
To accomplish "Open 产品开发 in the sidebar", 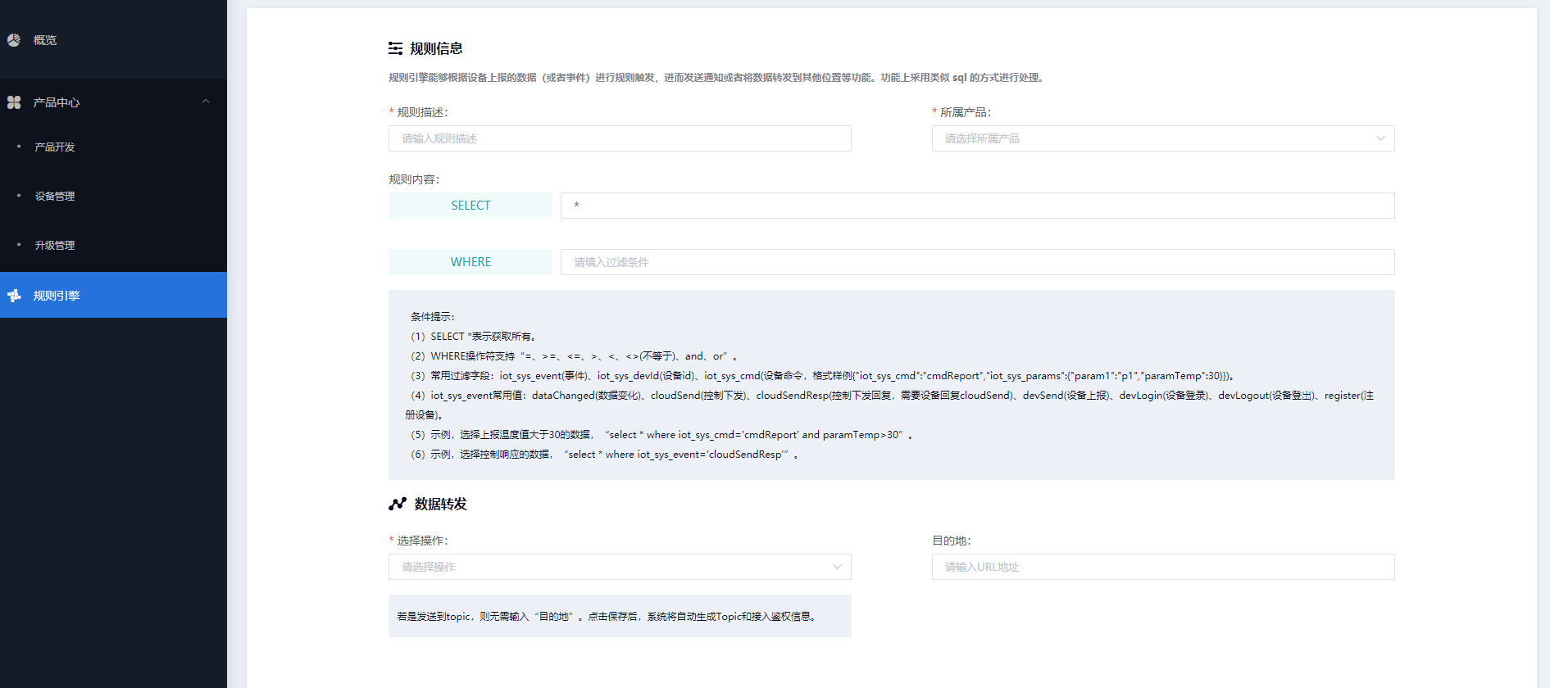I will coord(55,147).
